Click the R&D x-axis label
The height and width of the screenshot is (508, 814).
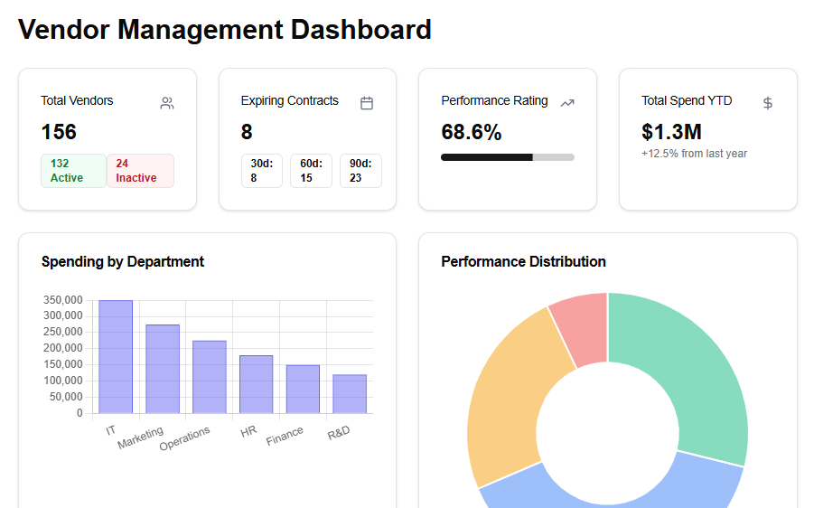coord(339,433)
